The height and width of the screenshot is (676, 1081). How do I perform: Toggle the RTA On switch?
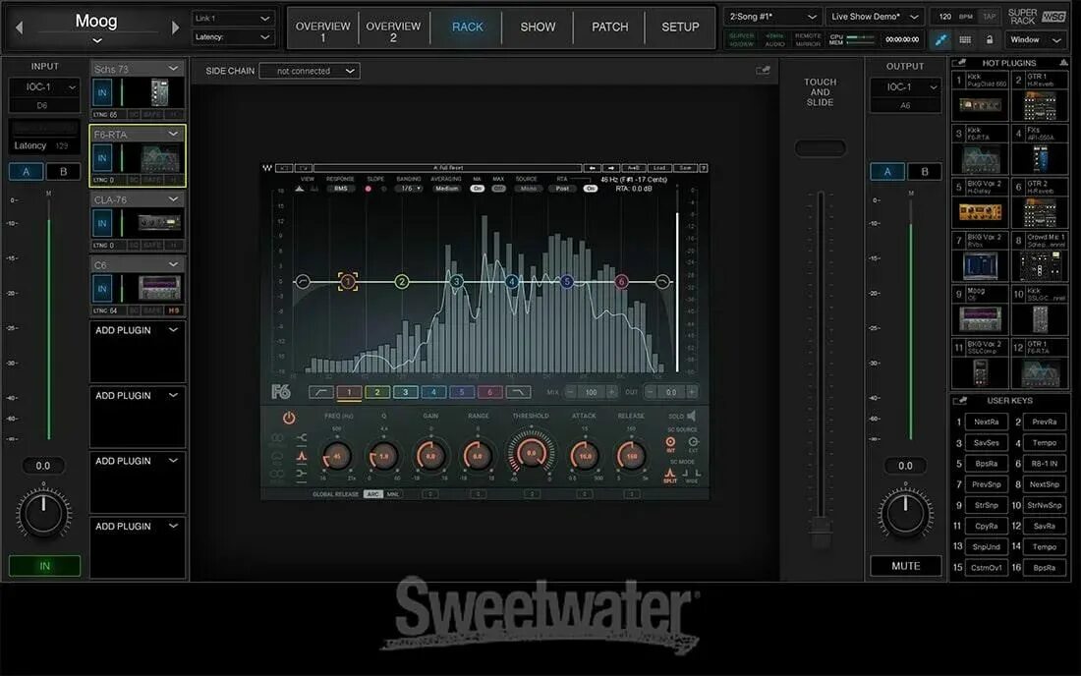click(x=591, y=188)
